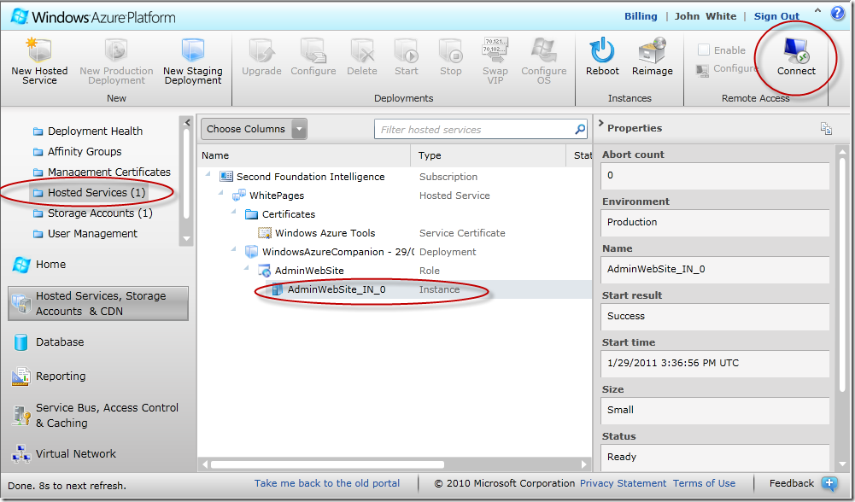Image resolution: width=855 pixels, height=502 pixels.
Task: Click the Start deployment icon
Action: [407, 50]
